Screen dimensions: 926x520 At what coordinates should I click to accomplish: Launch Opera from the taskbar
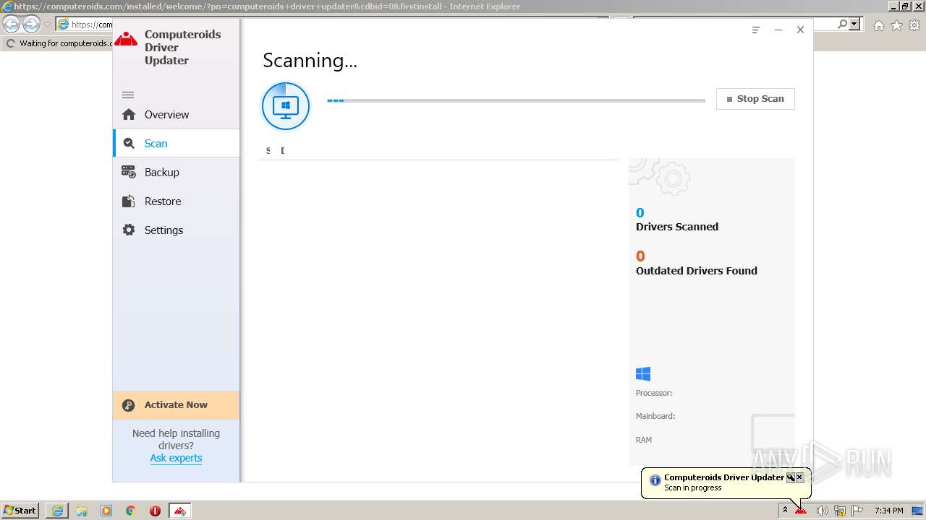point(155,511)
